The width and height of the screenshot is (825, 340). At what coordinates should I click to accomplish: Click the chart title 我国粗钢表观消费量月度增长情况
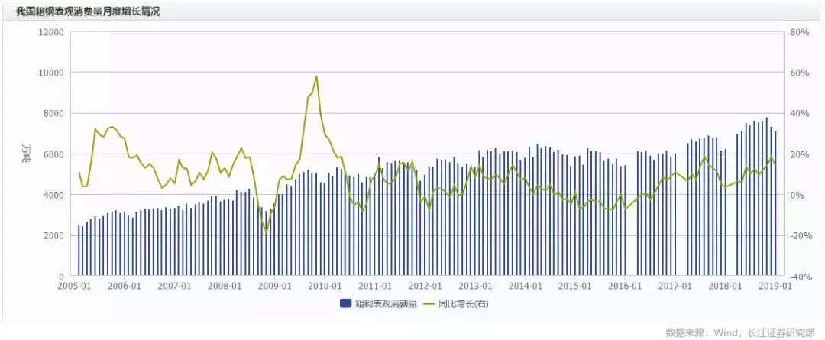pyautogui.click(x=88, y=12)
